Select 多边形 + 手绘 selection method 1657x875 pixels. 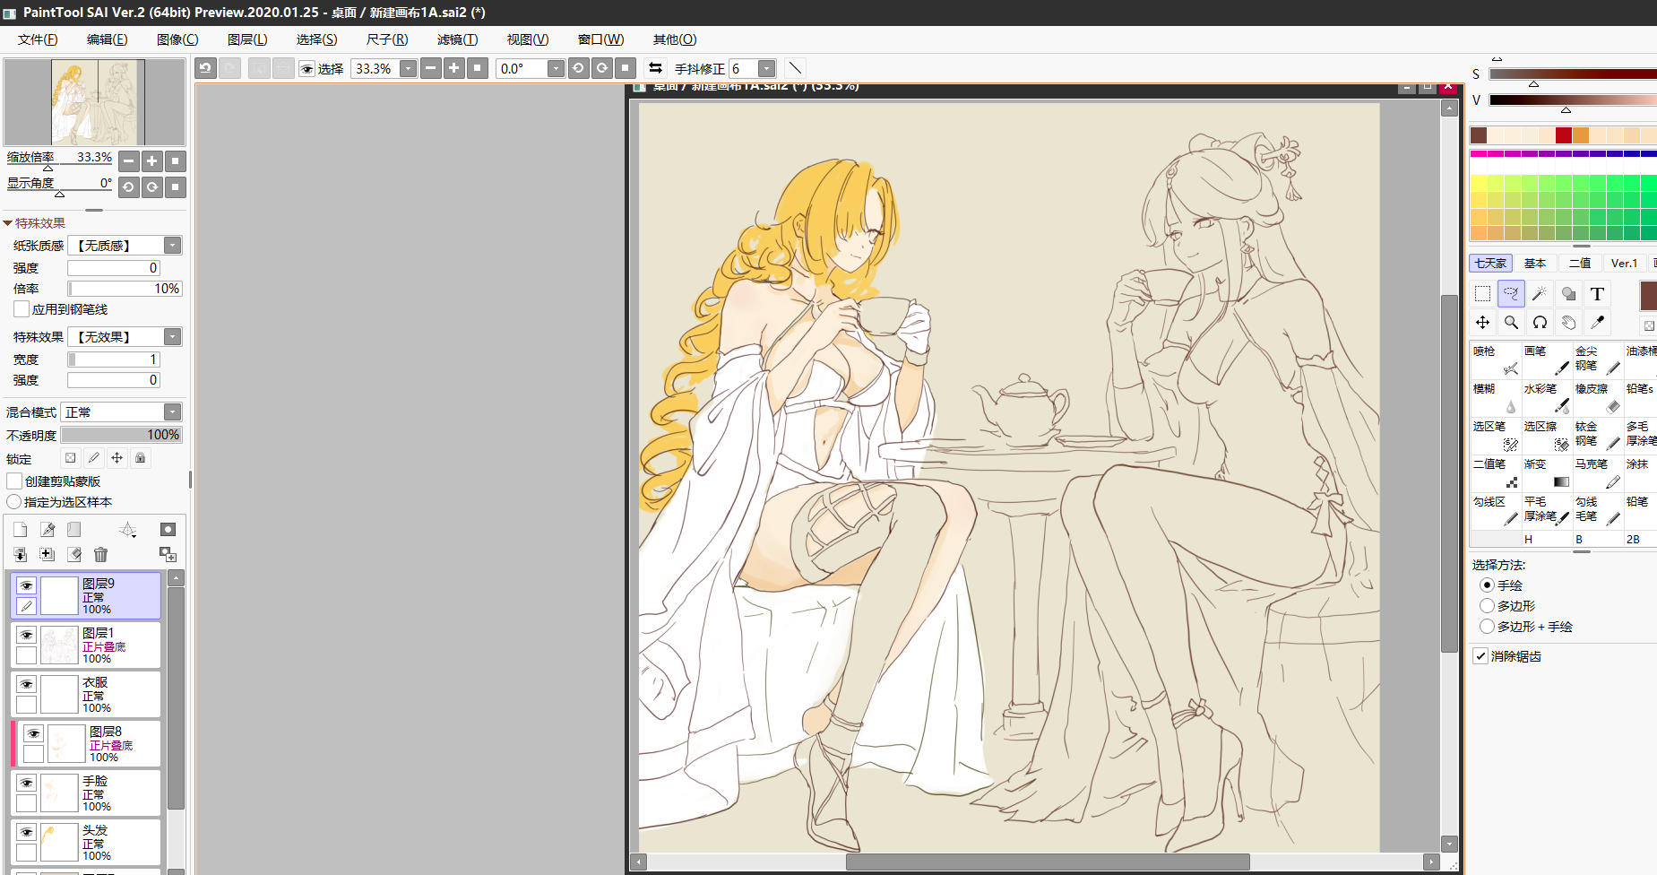1487,627
